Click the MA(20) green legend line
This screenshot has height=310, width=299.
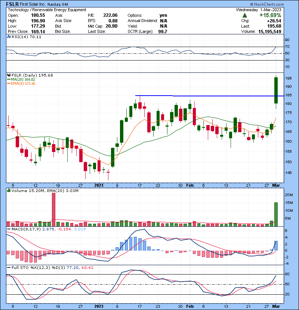pyautogui.click(x=9, y=80)
